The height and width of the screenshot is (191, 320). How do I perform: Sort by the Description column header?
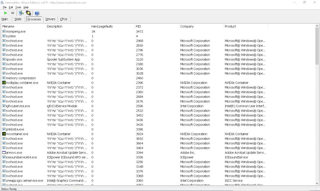point(68,26)
